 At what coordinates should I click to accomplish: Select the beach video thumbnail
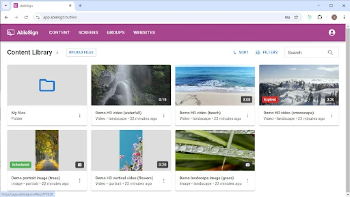pyautogui.click(x=215, y=85)
